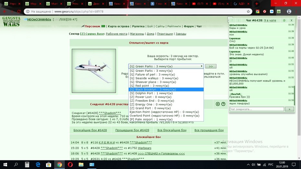The image size is (301, 169).
Task: Open the Все прошедшие бои link
Action: click(209, 130)
